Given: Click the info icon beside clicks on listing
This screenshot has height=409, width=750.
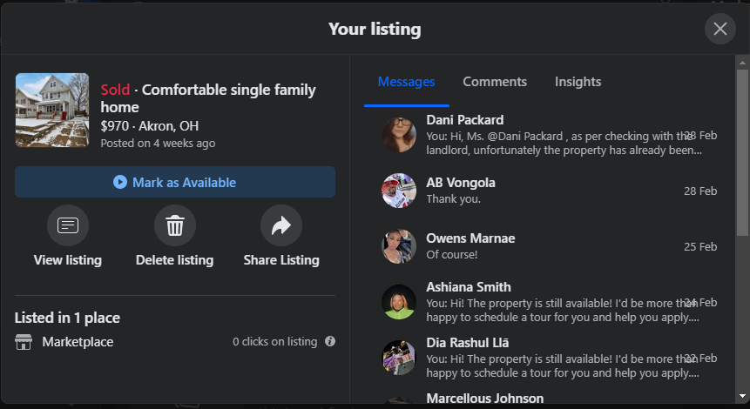Looking at the screenshot, I should click(330, 342).
